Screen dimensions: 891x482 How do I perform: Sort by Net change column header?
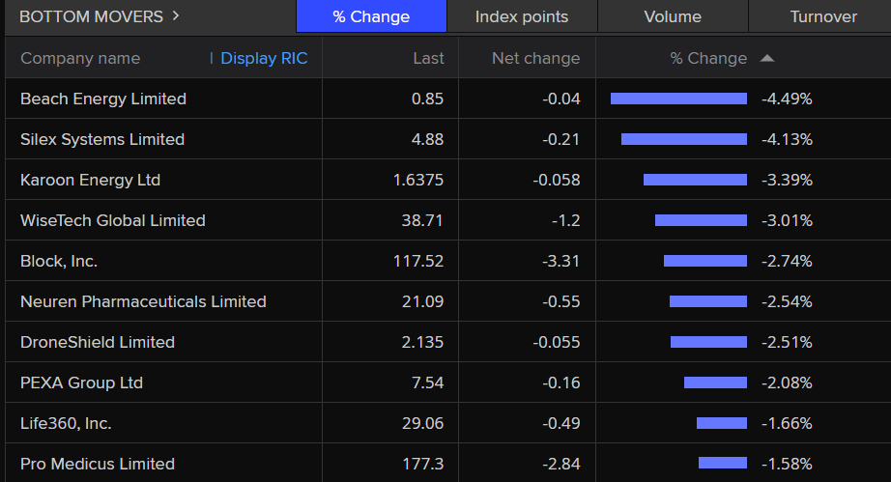(535, 58)
